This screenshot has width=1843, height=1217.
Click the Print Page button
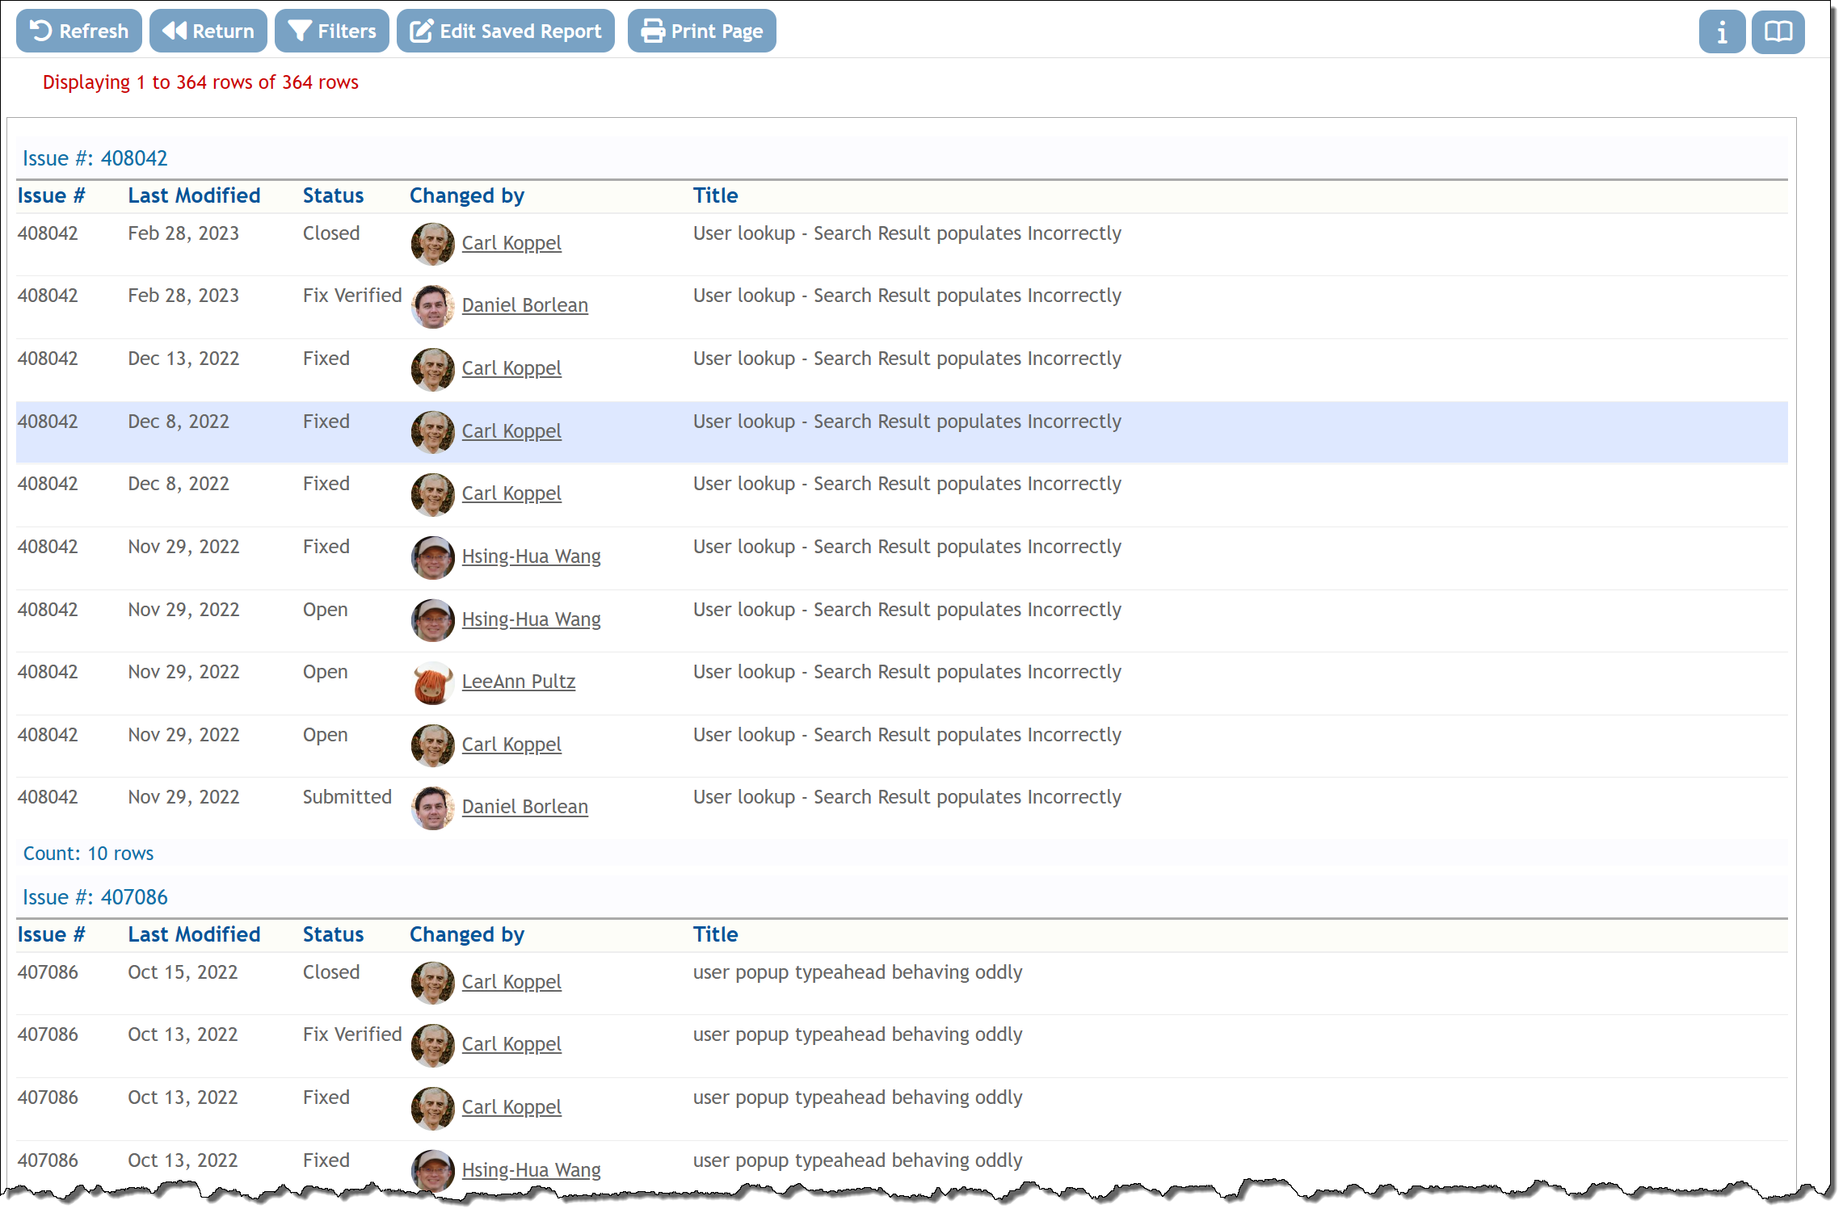click(701, 31)
